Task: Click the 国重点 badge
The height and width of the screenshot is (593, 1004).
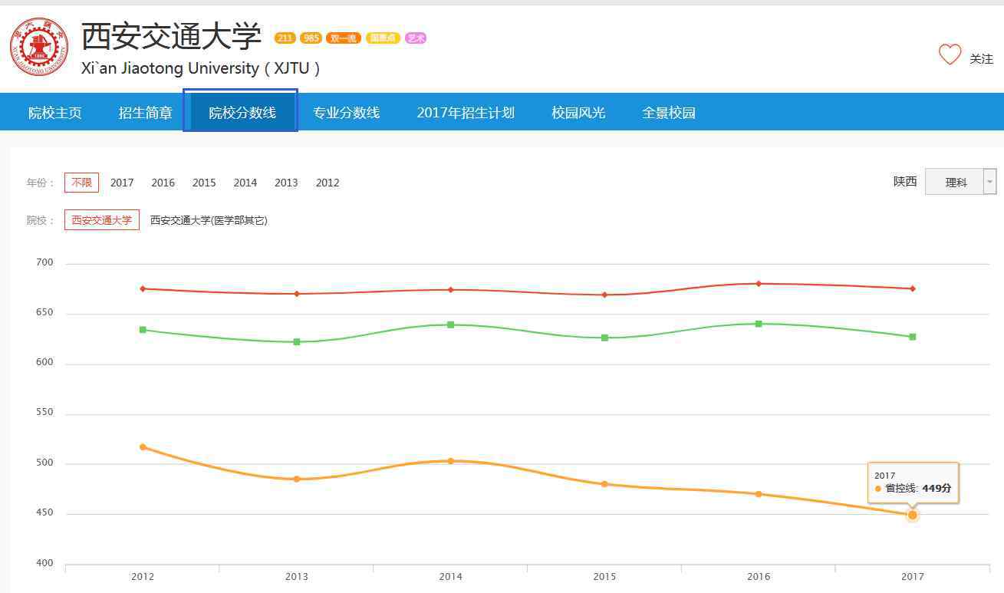Action: pos(383,38)
